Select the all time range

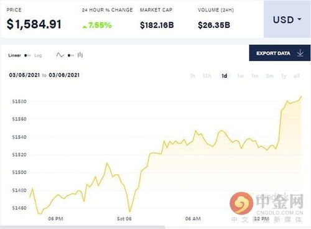click(x=297, y=76)
